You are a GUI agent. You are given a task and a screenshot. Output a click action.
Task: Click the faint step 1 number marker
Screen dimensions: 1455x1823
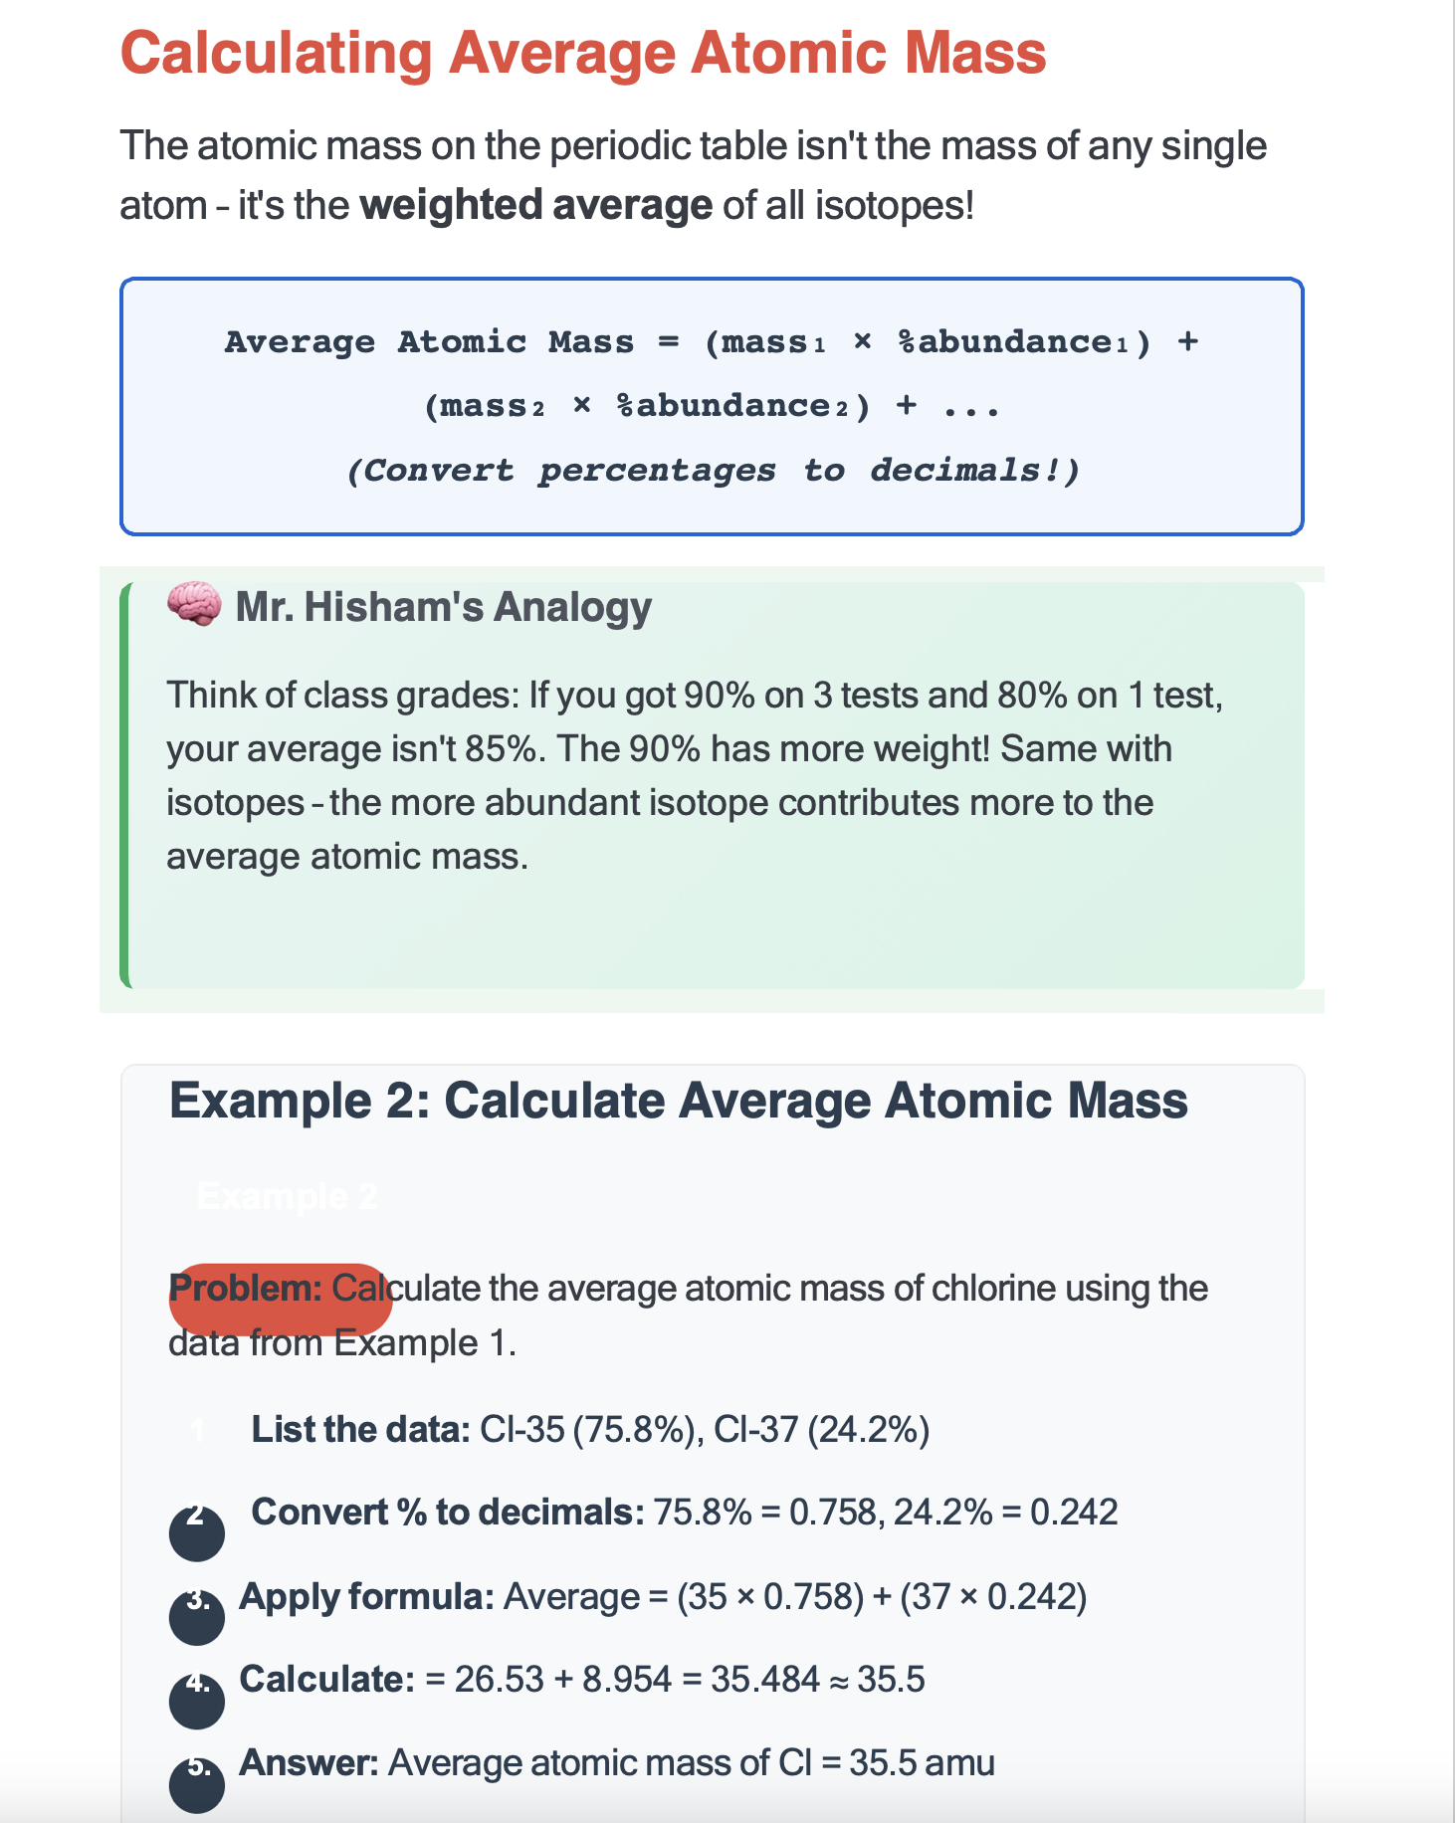(197, 1431)
